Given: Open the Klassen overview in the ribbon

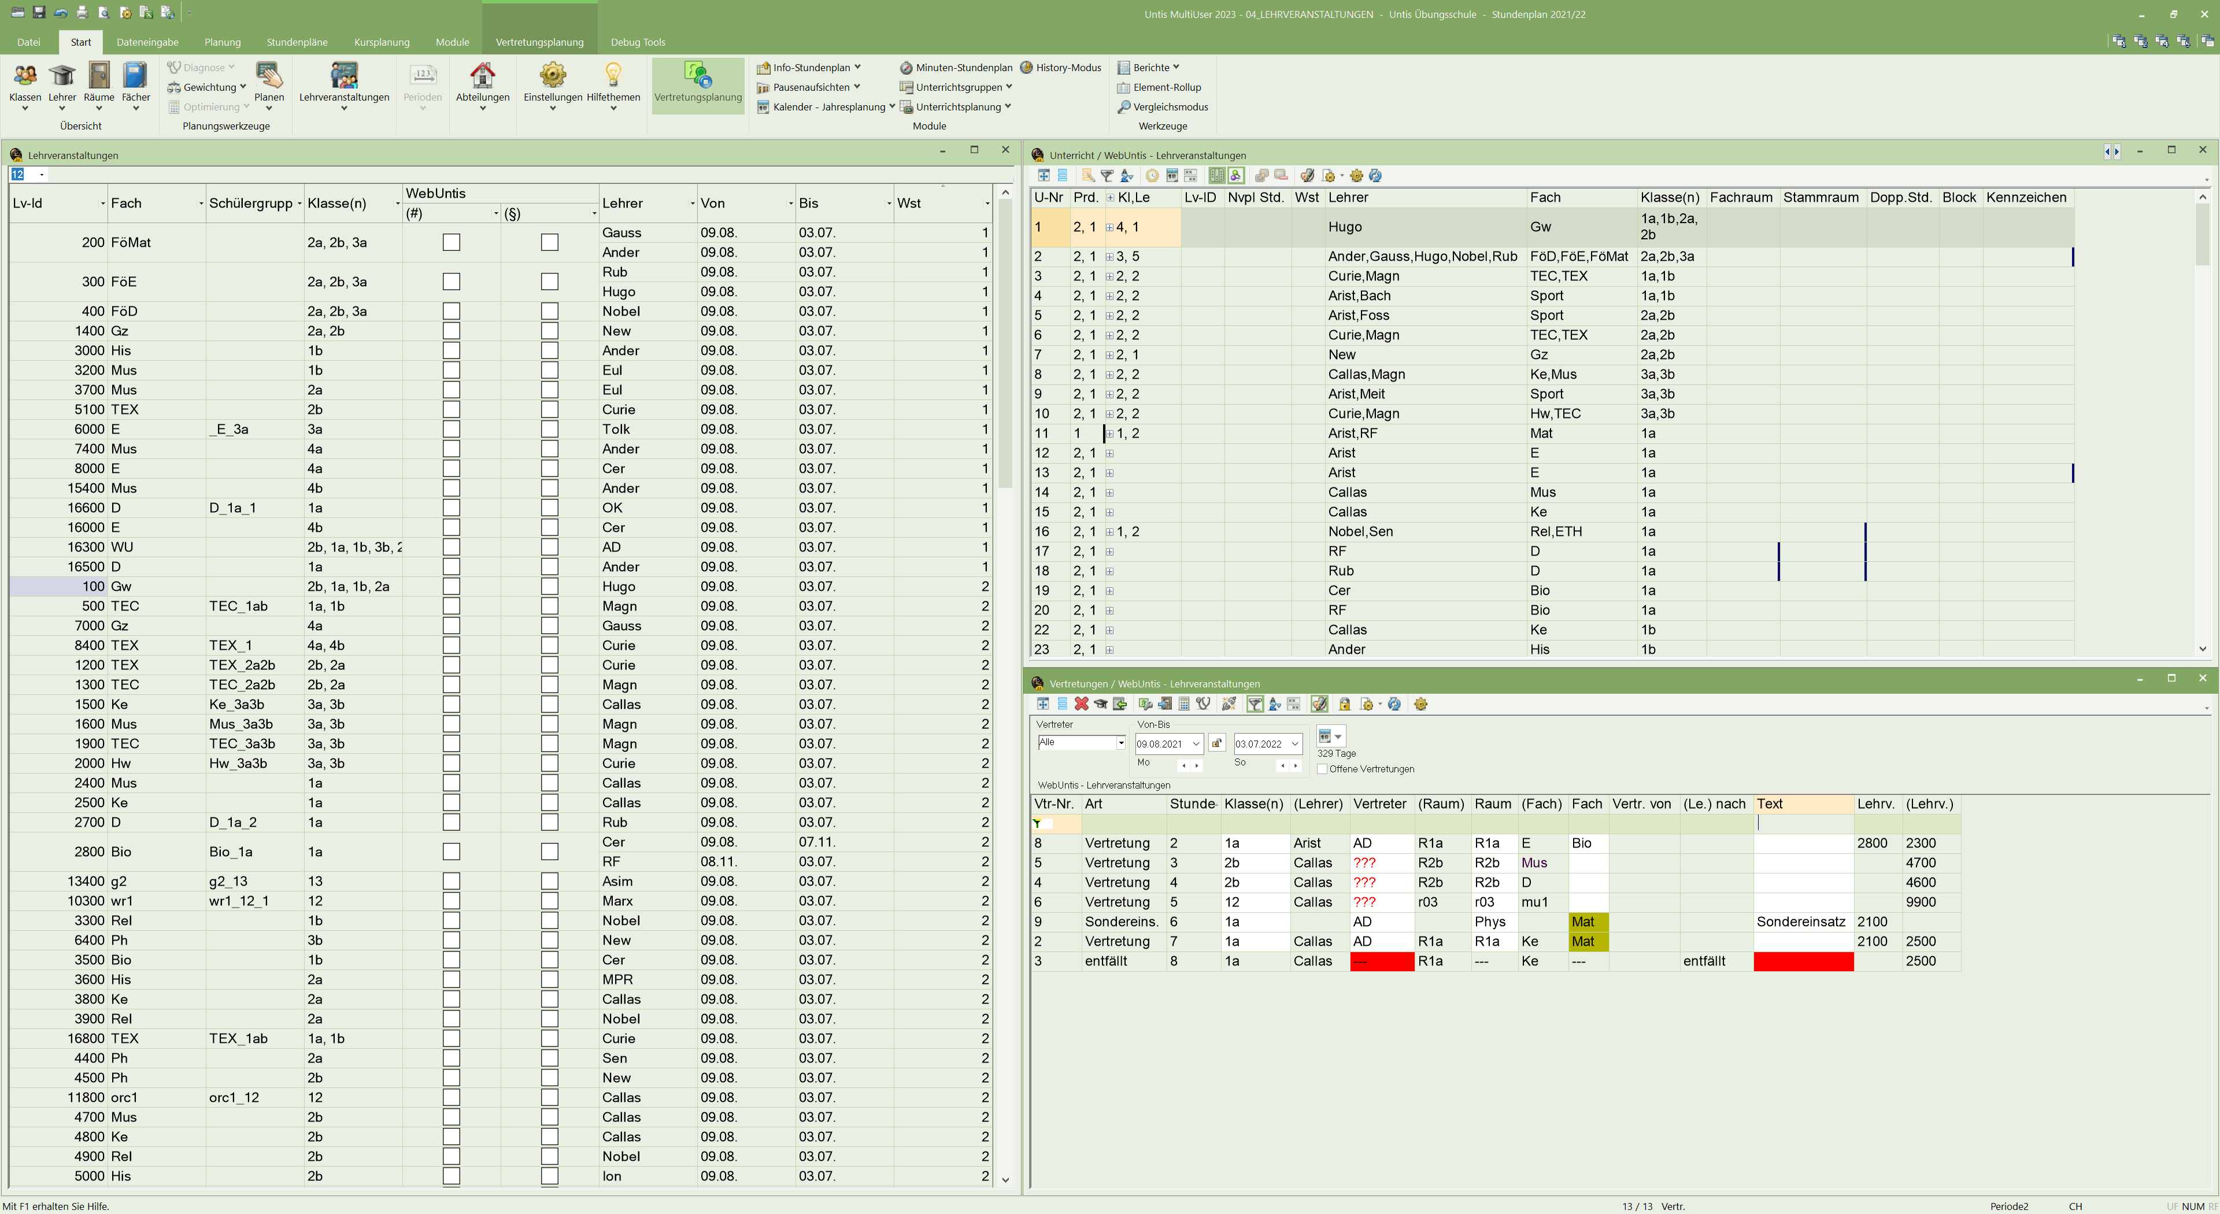Looking at the screenshot, I should pos(25,86).
